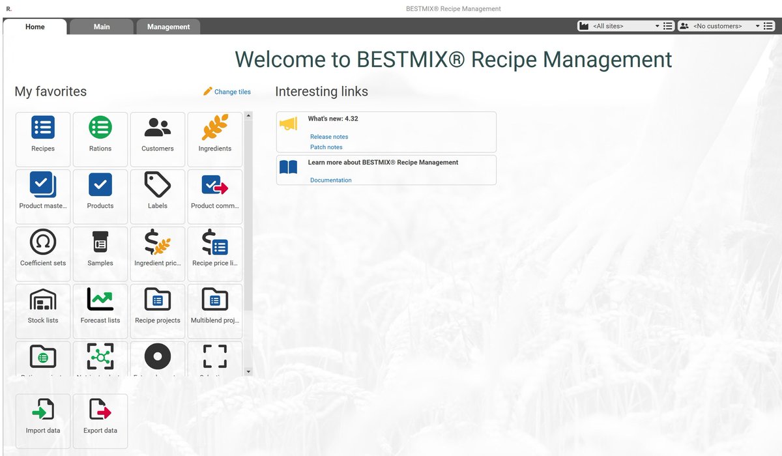Switch to the Management tab
Screen dimensions: 782x456
click(x=168, y=27)
